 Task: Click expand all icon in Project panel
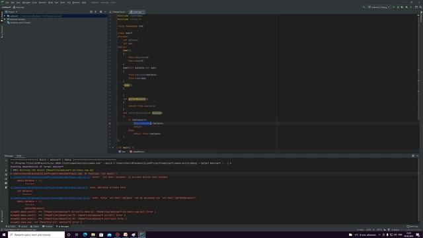95,12
